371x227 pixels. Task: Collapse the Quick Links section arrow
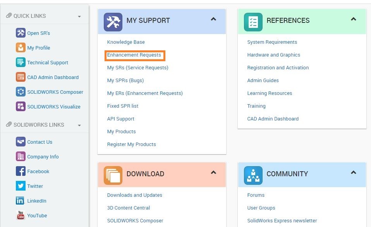tap(79, 17)
